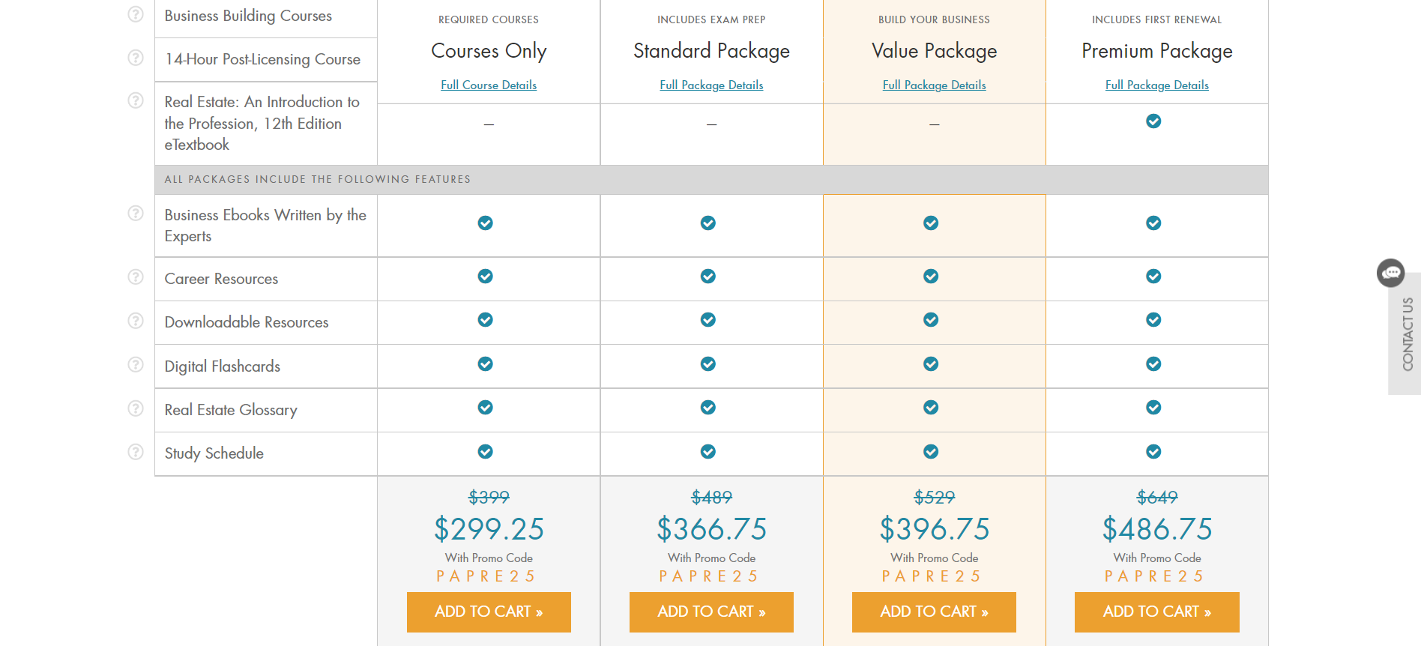Open Full Package Details for Premium Package
The height and width of the screenshot is (646, 1421).
coord(1156,85)
